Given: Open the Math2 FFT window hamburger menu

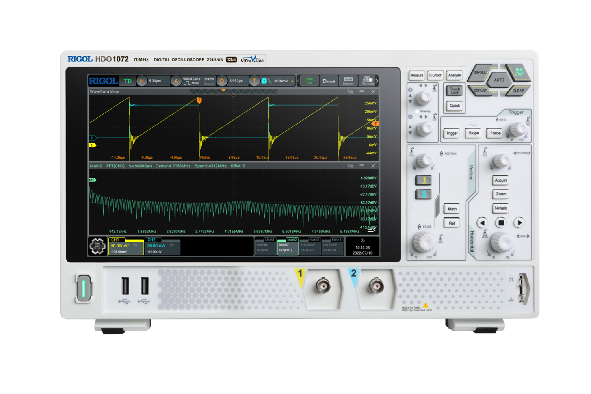Looking at the screenshot, I should click(362, 166).
